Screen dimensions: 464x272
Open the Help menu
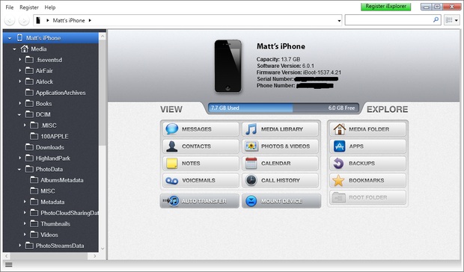pyautogui.click(x=50, y=7)
